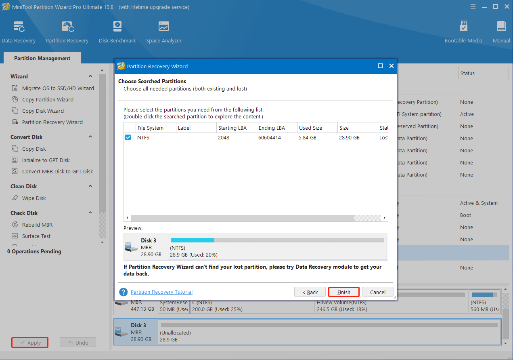Click the Apply button
513x360 pixels.
tap(30, 343)
